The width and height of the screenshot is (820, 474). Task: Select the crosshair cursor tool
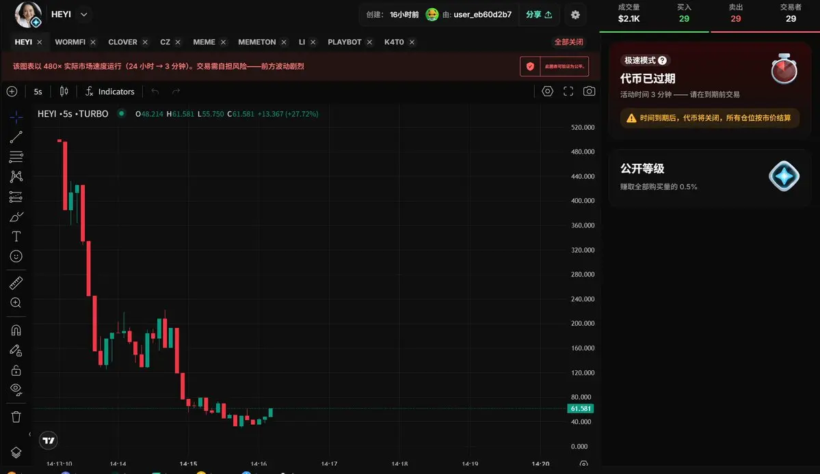click(x=16, y=117)
